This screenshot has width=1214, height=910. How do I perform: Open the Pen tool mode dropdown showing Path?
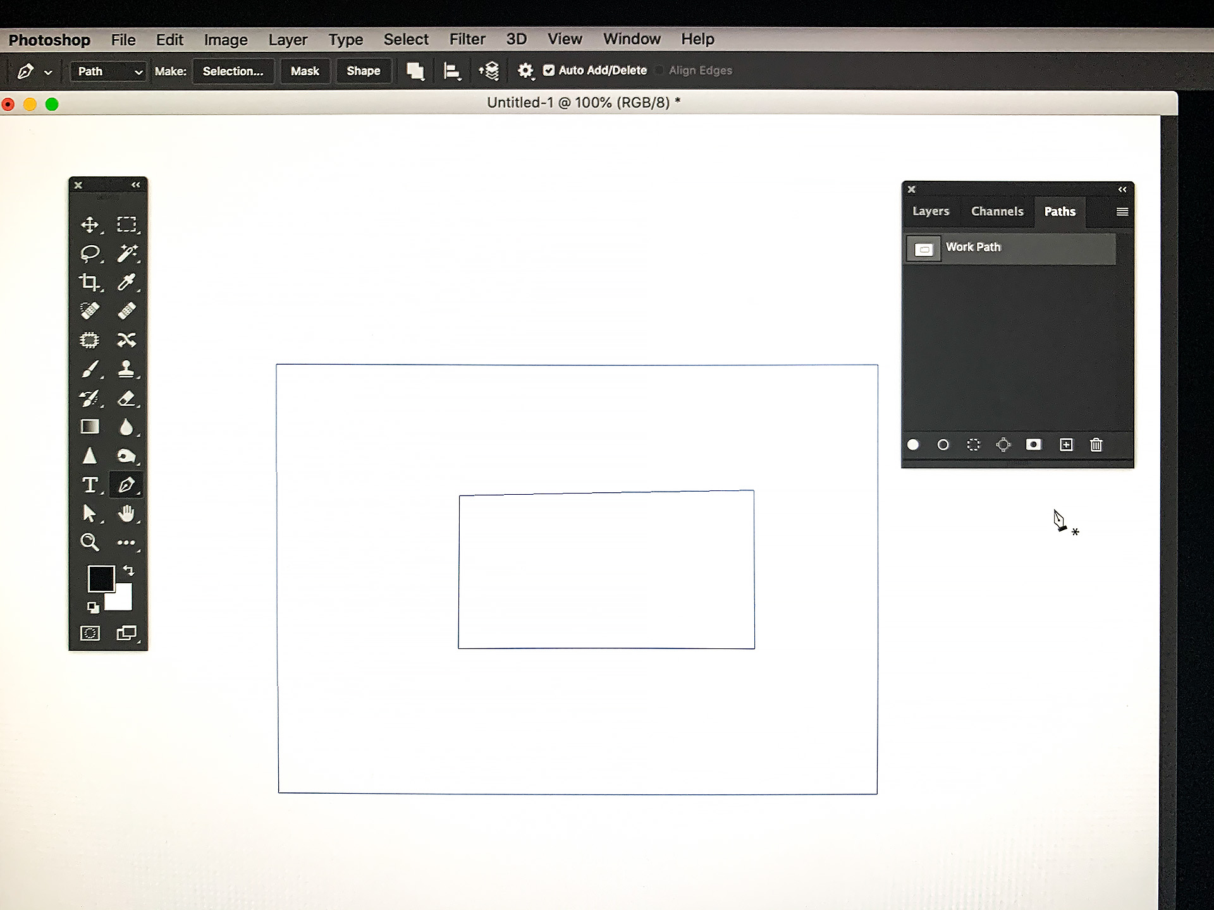pos(107,71)
